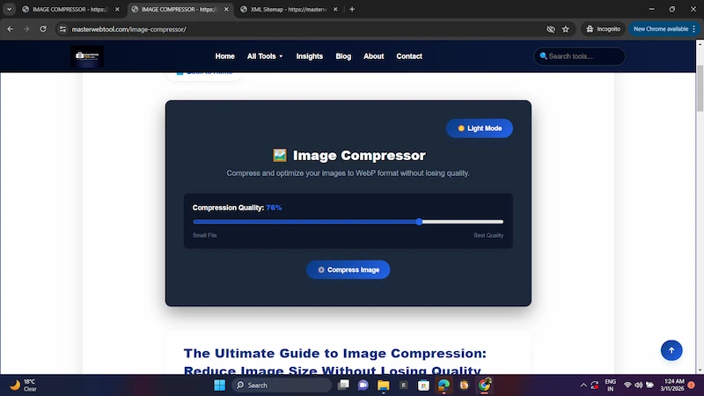Open Wi-Fi network settings in tray

(627, 385)
